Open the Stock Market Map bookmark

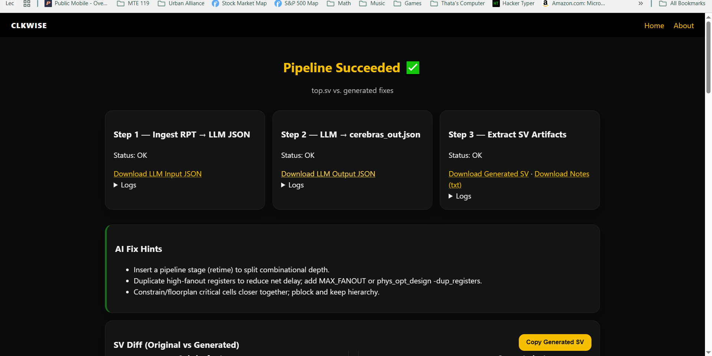[x=239, y=3]
